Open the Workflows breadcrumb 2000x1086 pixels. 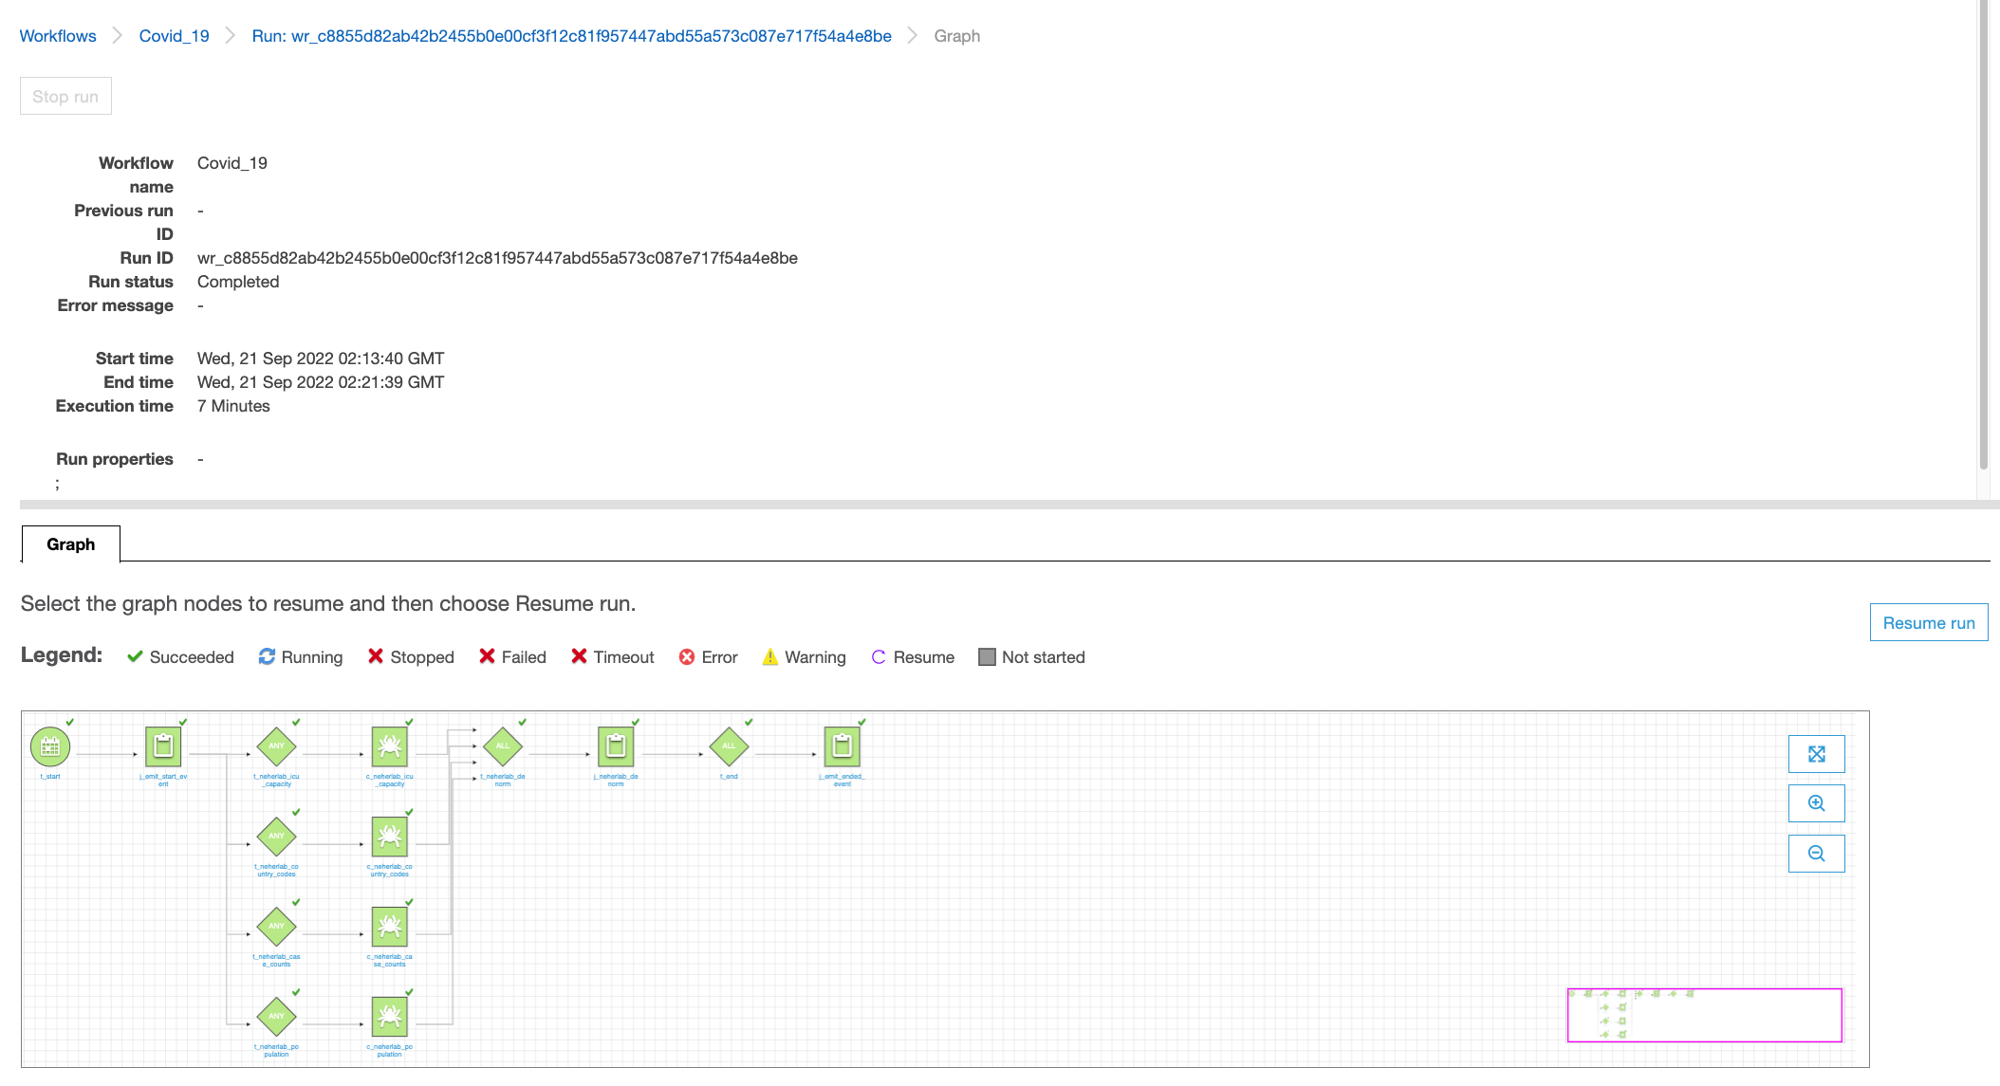[x=57, y=35]
